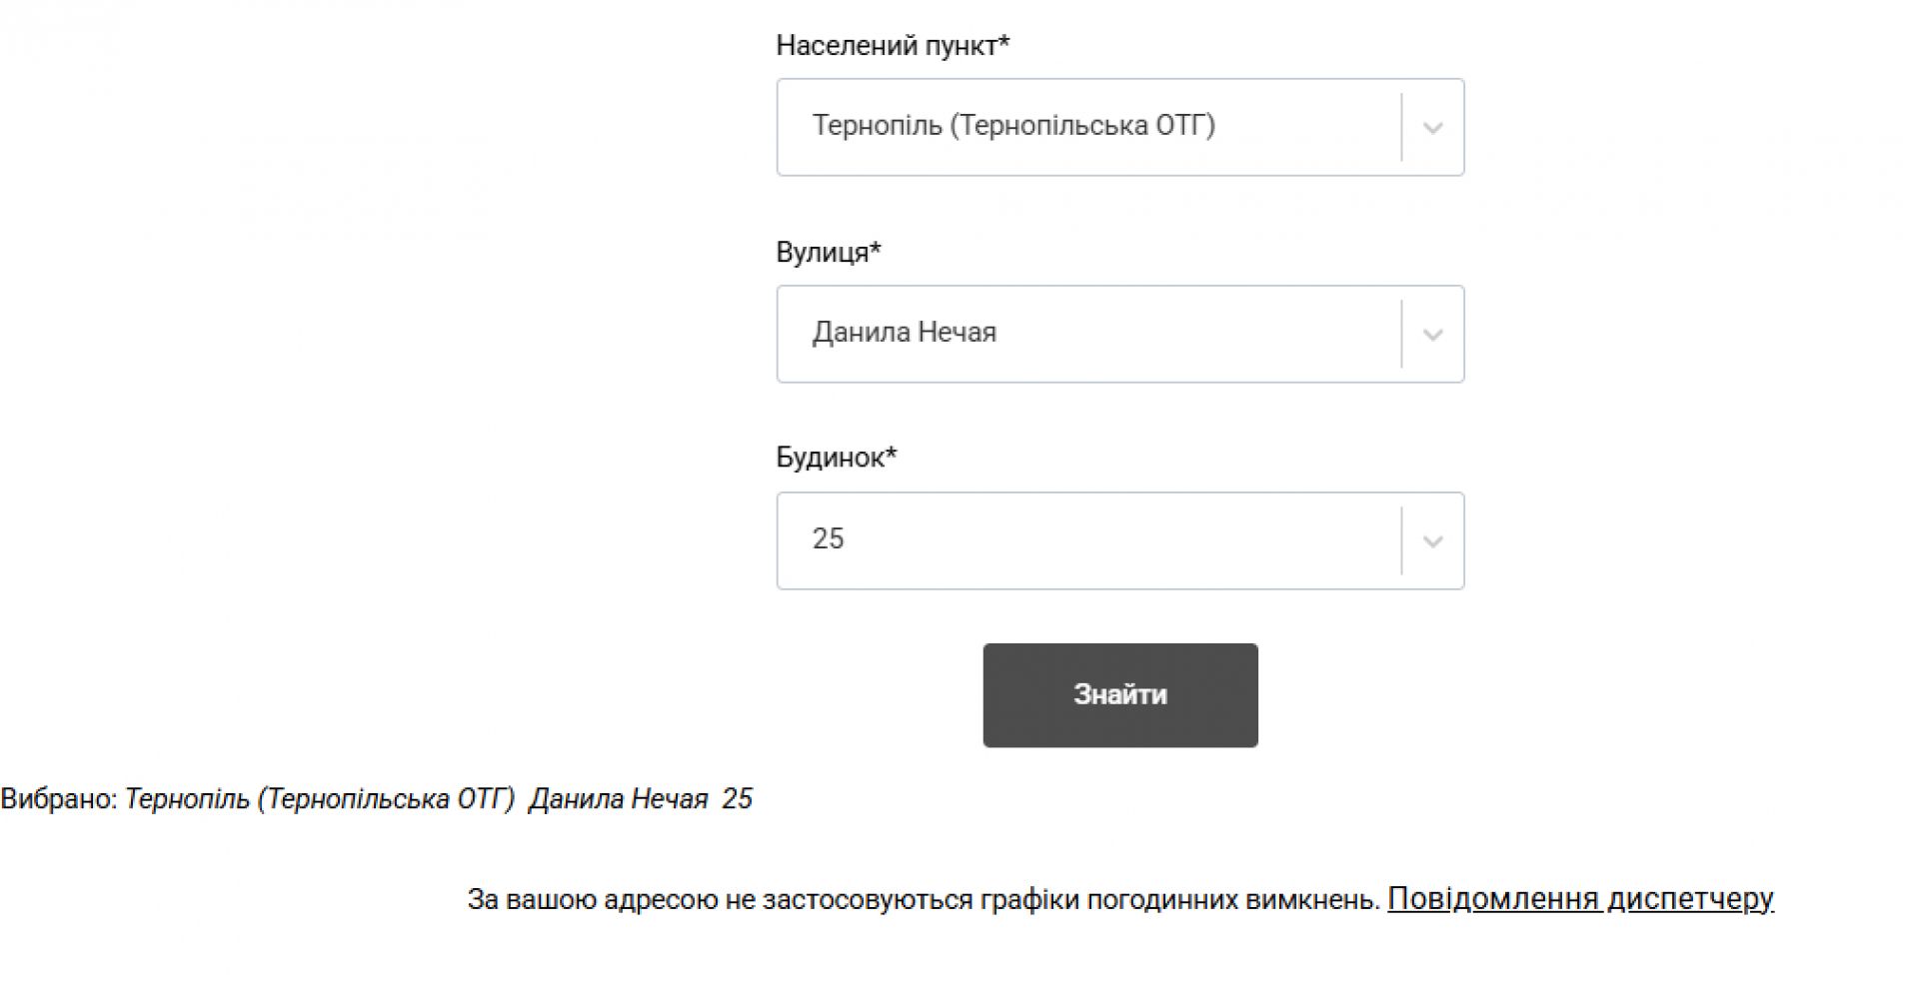Click italic Данила Нечая in Вибрано summary
This screenshot has height=983, width=1919.
coord(619,799)
